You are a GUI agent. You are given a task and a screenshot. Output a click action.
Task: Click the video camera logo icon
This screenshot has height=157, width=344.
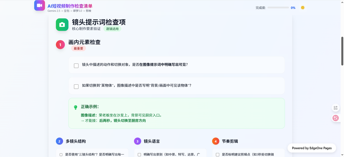[40, 5]
